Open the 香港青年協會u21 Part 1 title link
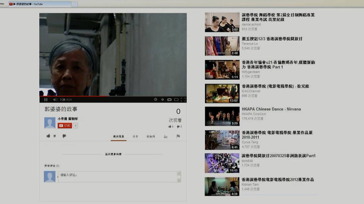This screenshot has width=364, height=204. 278,65
